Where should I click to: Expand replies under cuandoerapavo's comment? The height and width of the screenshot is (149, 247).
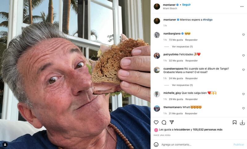[182, 85]
